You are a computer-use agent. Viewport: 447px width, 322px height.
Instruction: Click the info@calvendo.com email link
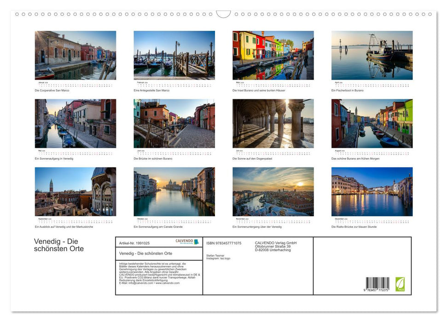coord(139,282)
